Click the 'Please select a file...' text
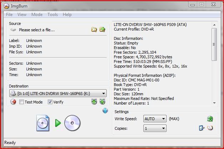 tap(37, 30)
